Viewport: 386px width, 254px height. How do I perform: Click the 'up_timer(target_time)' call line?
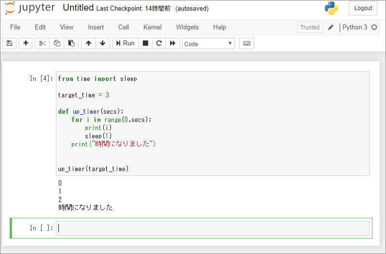click(93, 169)
